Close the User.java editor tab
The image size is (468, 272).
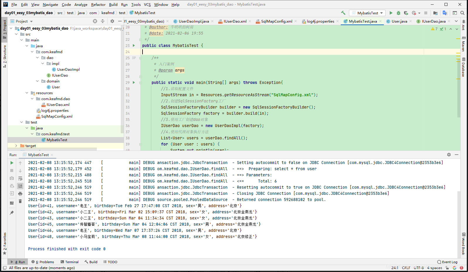tap(411, 21)
